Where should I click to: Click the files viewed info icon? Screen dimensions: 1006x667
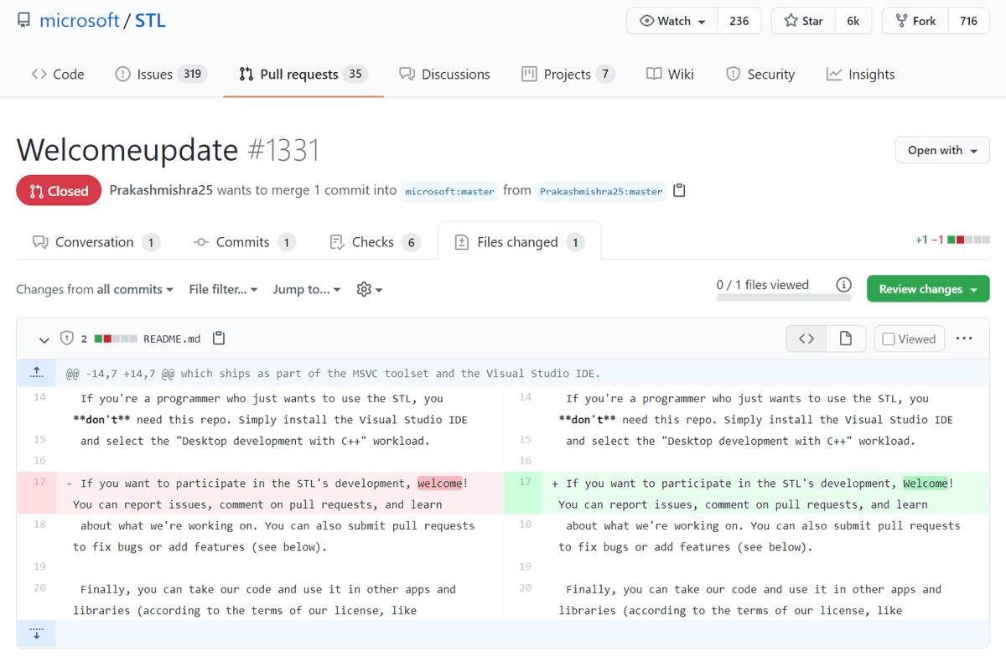(843, 285)
